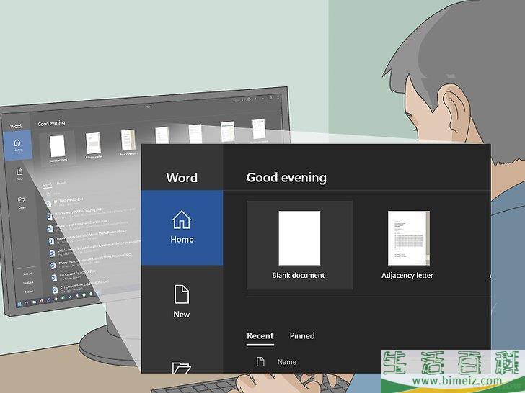Open Options in the monitor's Word sidebar
Viewport: 525px width, 393px height.
pos(29,292)
